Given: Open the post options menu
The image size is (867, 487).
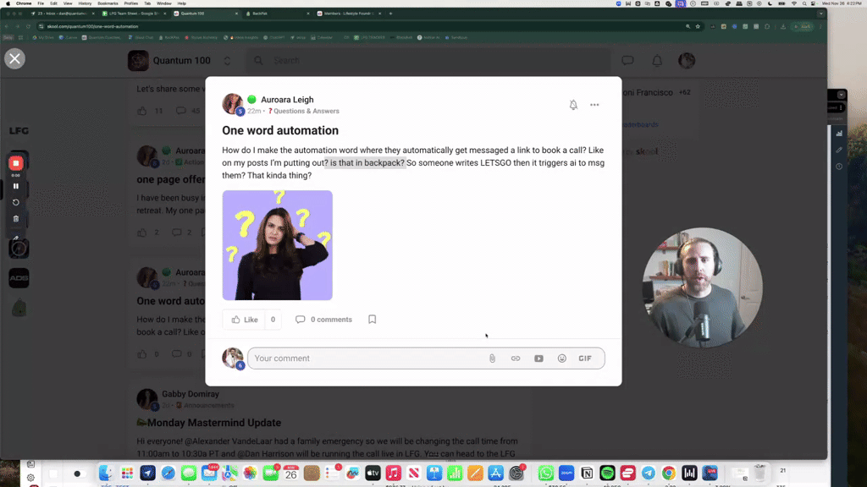Looking at the screenshot, I should pos(594,105).
